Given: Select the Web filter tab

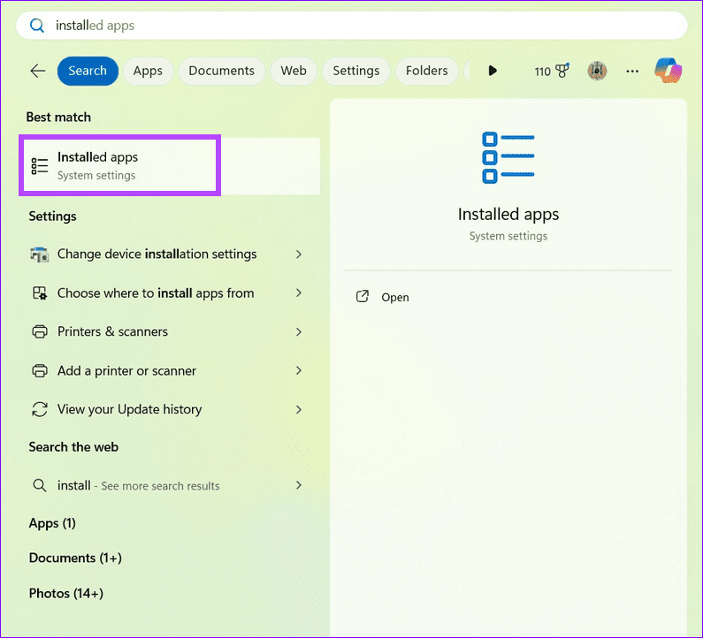Looking at the screenshot, I should [x=294, y=71].
